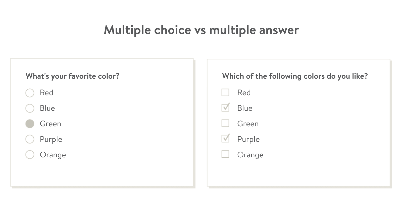Click "Which of the following colors" question

click(x=295, y=76)
